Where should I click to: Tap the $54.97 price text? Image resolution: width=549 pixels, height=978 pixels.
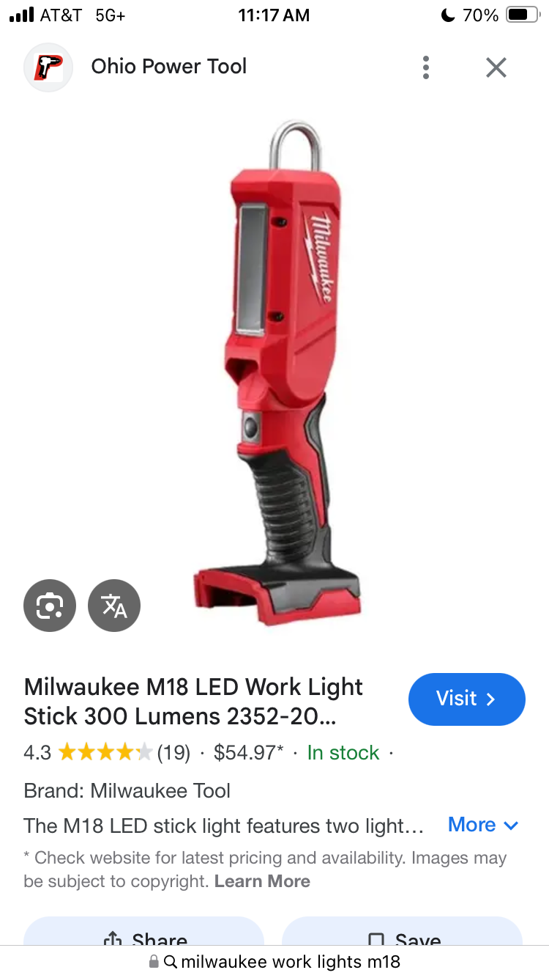point(248,753)
